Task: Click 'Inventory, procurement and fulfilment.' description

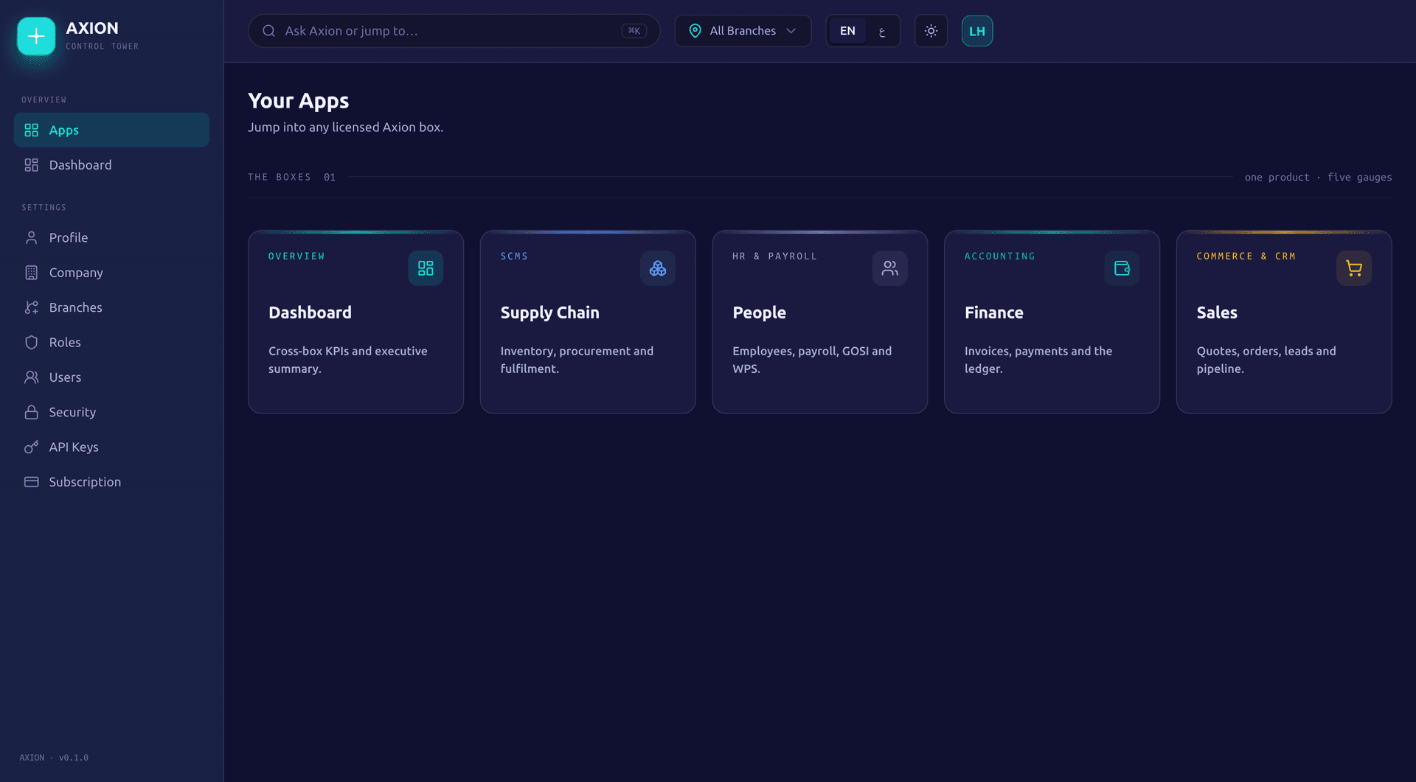Action: [577, 360]
